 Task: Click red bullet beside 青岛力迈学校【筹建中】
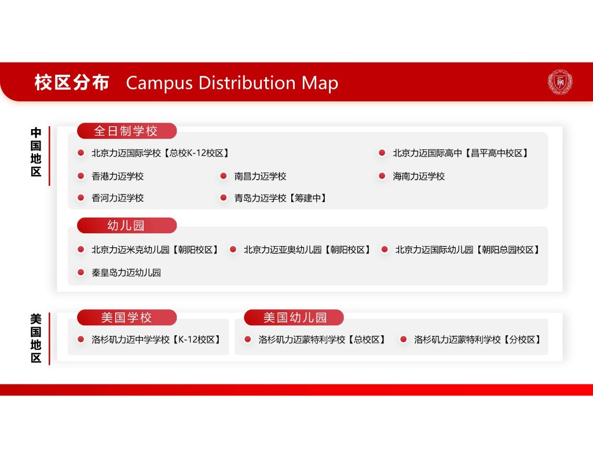click(224, 198)
